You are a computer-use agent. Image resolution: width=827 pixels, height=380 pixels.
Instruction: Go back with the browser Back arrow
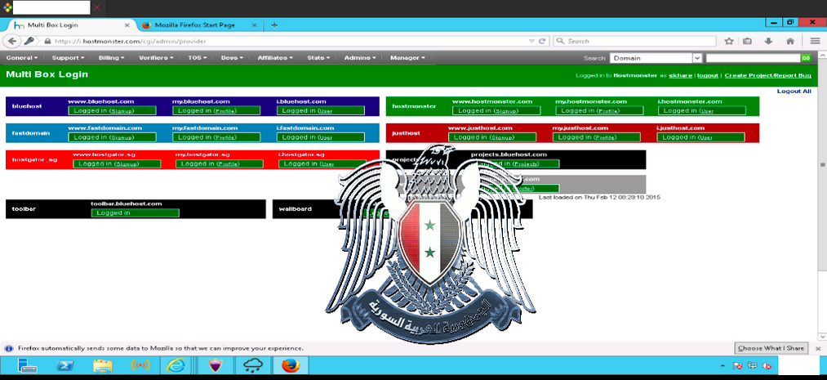pyautogui.click(x=12, y=41)
